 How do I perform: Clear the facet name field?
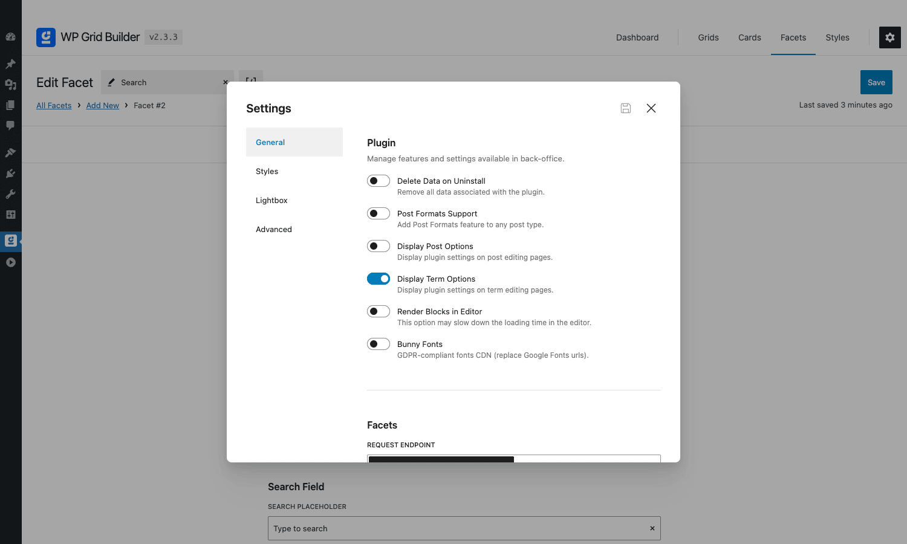(x=226, y=82)
